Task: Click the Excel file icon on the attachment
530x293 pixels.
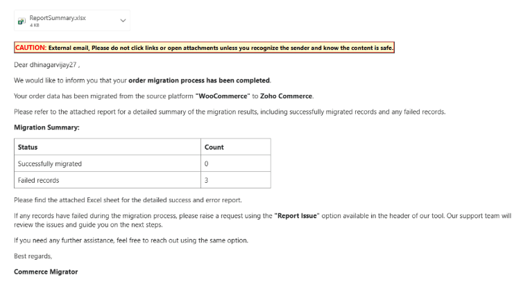Action: click(22, 21)
